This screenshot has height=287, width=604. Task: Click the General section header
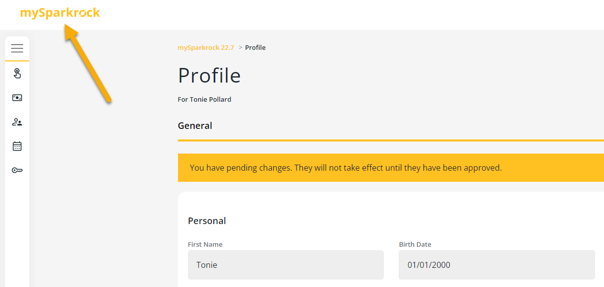click(195, 126)
